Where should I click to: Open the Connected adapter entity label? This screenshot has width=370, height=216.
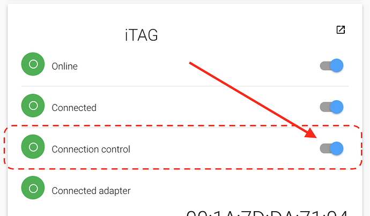91,190
